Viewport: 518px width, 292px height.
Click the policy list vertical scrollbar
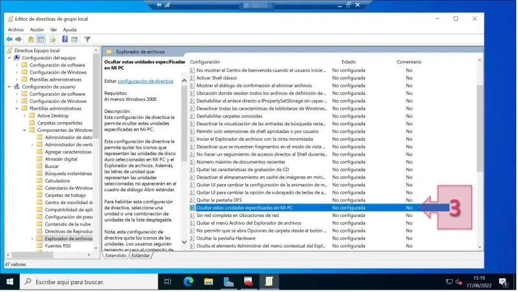coord(480,128)
